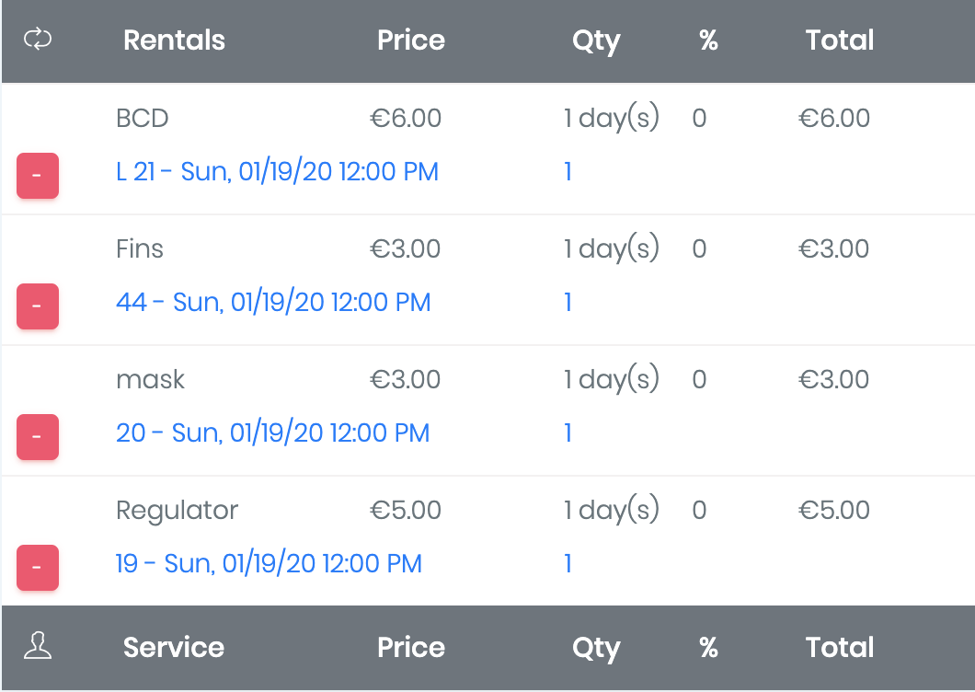Open the mask 20 rental date link
975x692 pixels.
(272, 432)
